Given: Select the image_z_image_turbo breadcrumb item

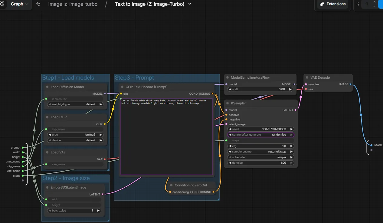Looking at the screenshot, I should tap(73, 4).
